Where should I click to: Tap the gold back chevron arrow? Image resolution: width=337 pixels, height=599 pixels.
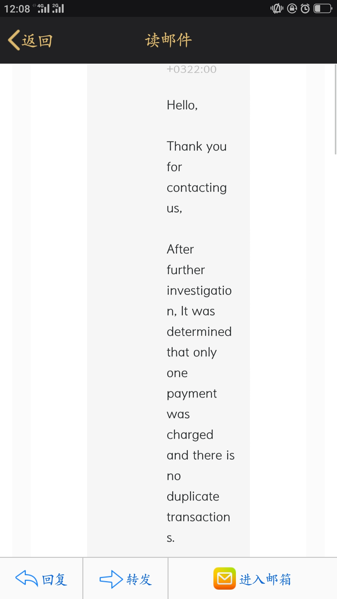[14, 40]
